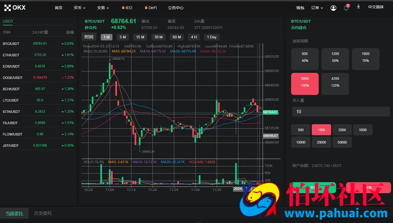Image resolution: width=393 pixels, height=223 pixels.
Task: Set chart interval to 1 Day
Action: tap(212, 37)
